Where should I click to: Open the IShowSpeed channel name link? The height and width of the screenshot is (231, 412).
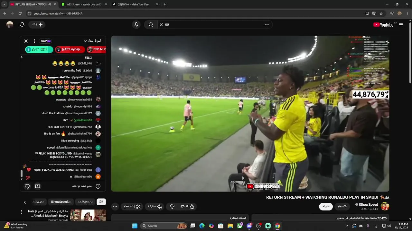(x=368, y=205)
